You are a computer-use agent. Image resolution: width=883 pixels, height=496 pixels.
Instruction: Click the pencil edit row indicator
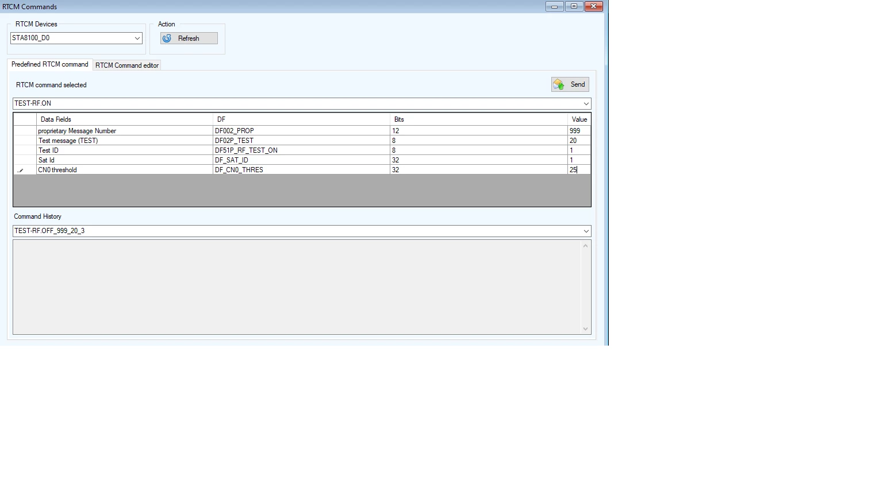tap(25, 170)
